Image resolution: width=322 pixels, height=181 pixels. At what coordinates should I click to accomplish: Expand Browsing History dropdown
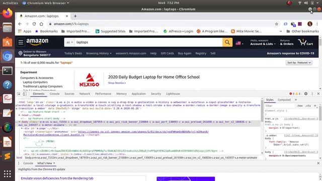pos(99,53)
